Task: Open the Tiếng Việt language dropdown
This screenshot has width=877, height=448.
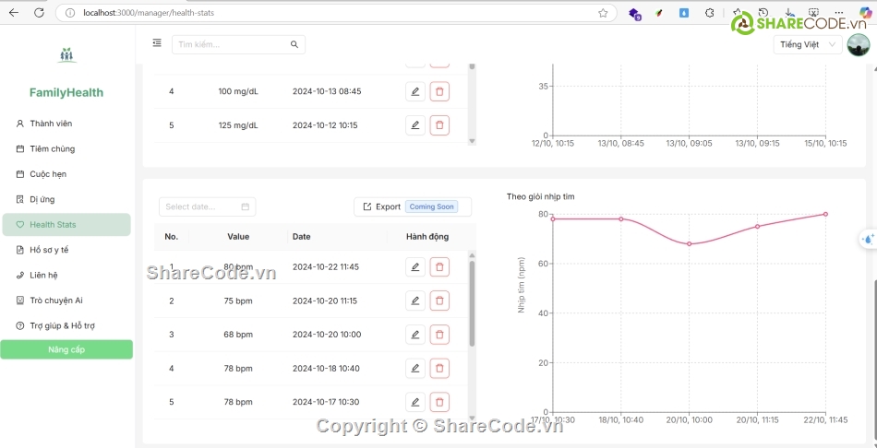Action: (807, 44)
